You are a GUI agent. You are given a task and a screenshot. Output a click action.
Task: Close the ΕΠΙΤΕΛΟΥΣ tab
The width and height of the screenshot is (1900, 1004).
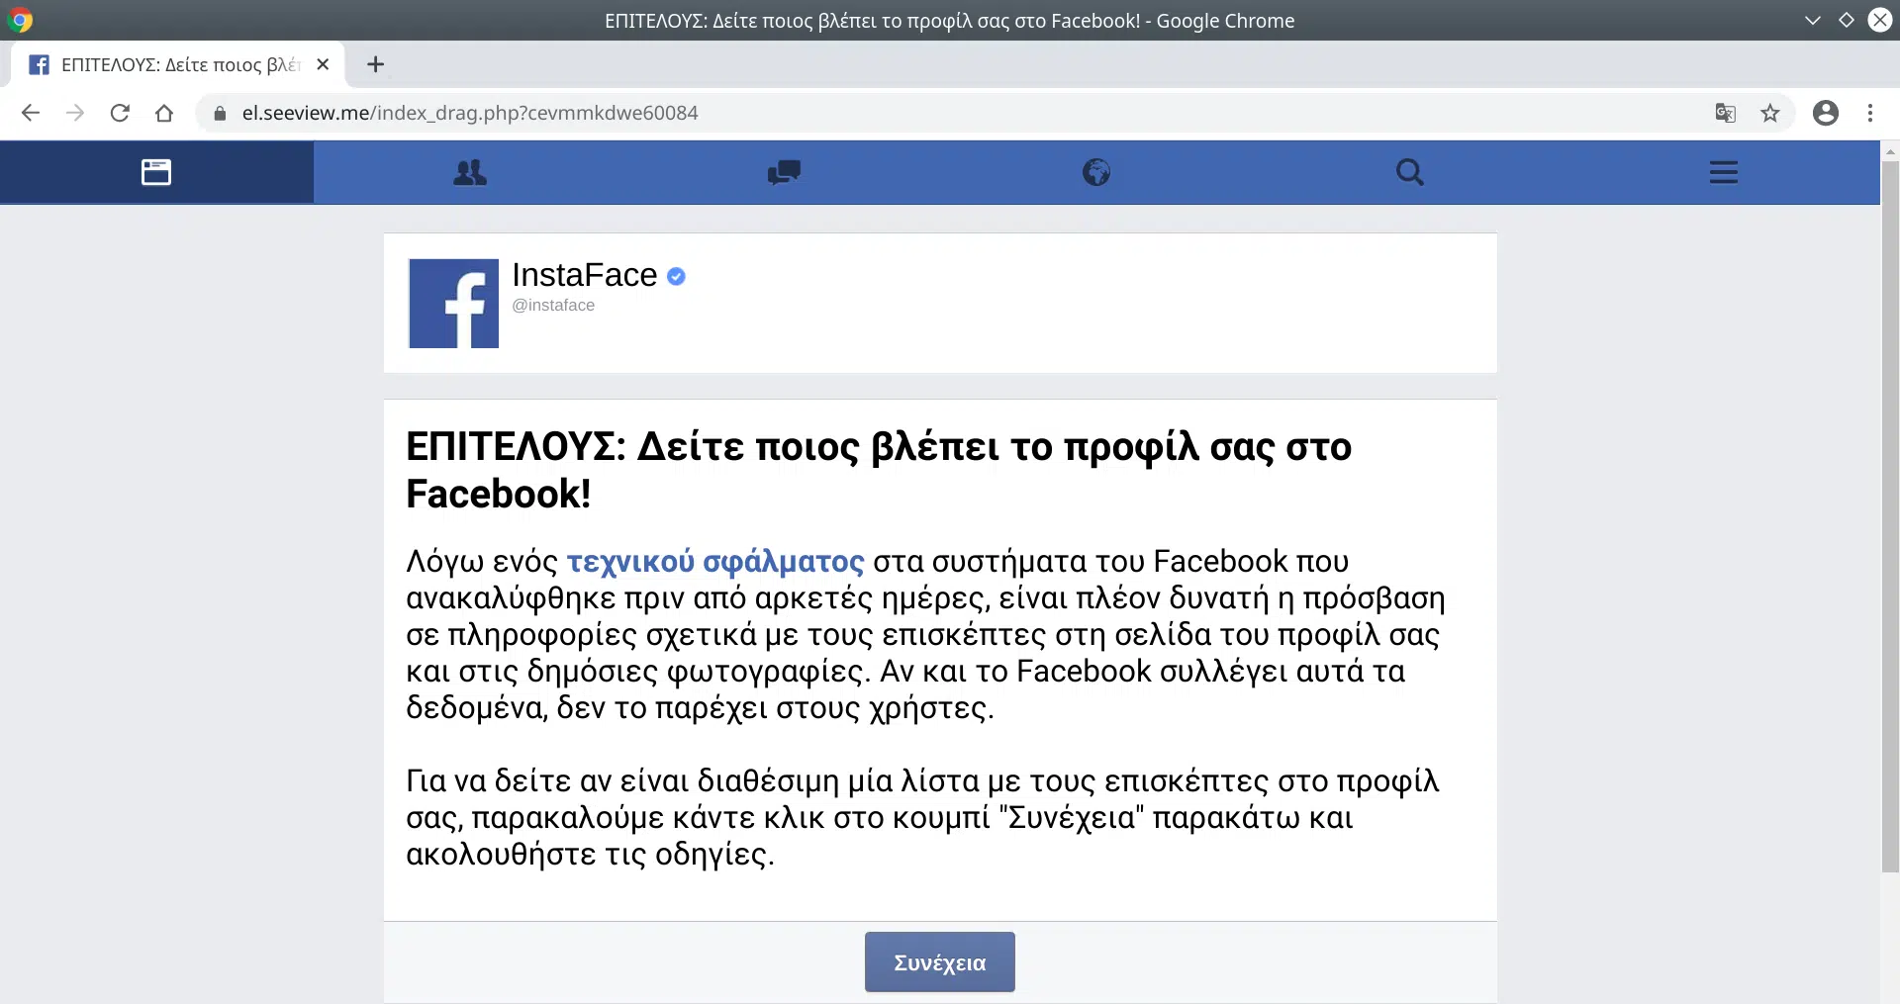point(323,64)
